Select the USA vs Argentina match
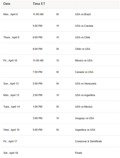This screenshot has width=120, height=158. pyautogui.click(x=85, y=95)
